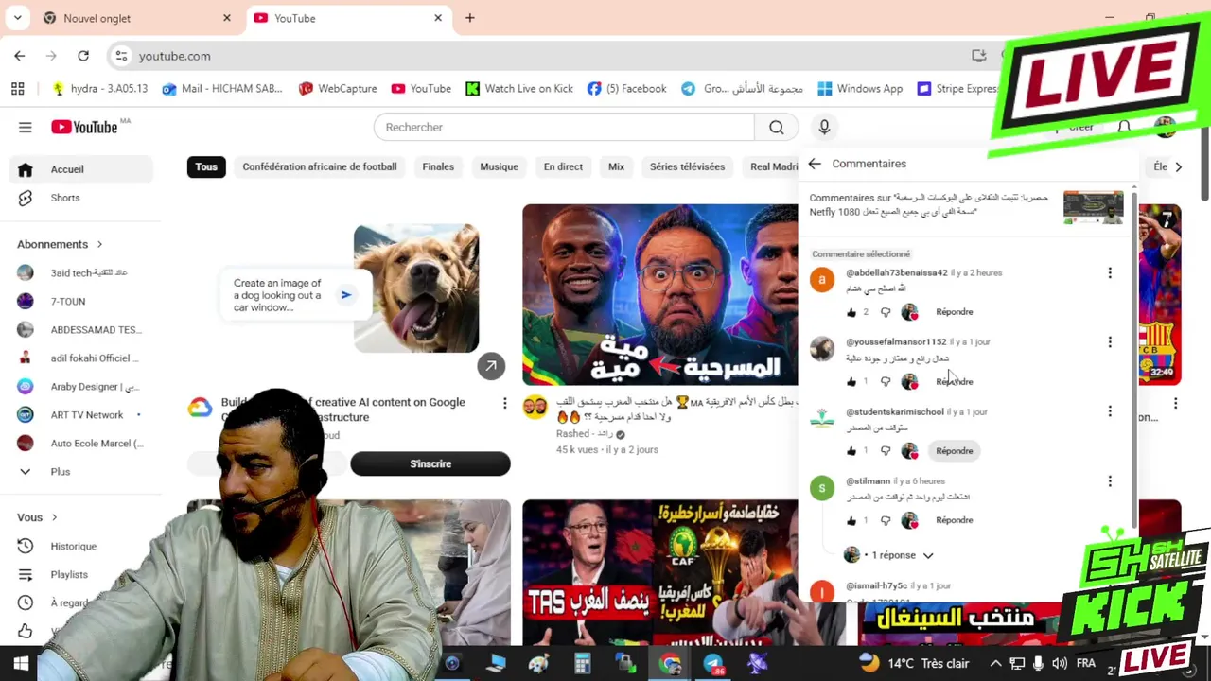1211x681 pixels.
Task: Open the Vous section chevron
Action: coord(54,517)
